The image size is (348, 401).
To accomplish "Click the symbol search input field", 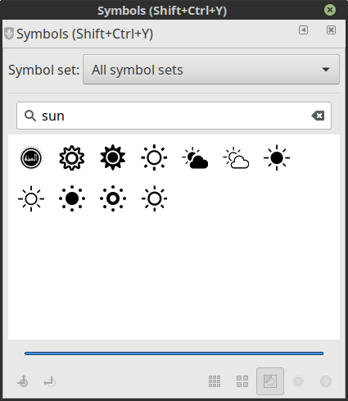I will coord(174,116).
